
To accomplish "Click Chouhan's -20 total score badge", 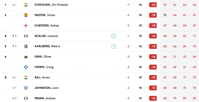I will coord(153,5).
